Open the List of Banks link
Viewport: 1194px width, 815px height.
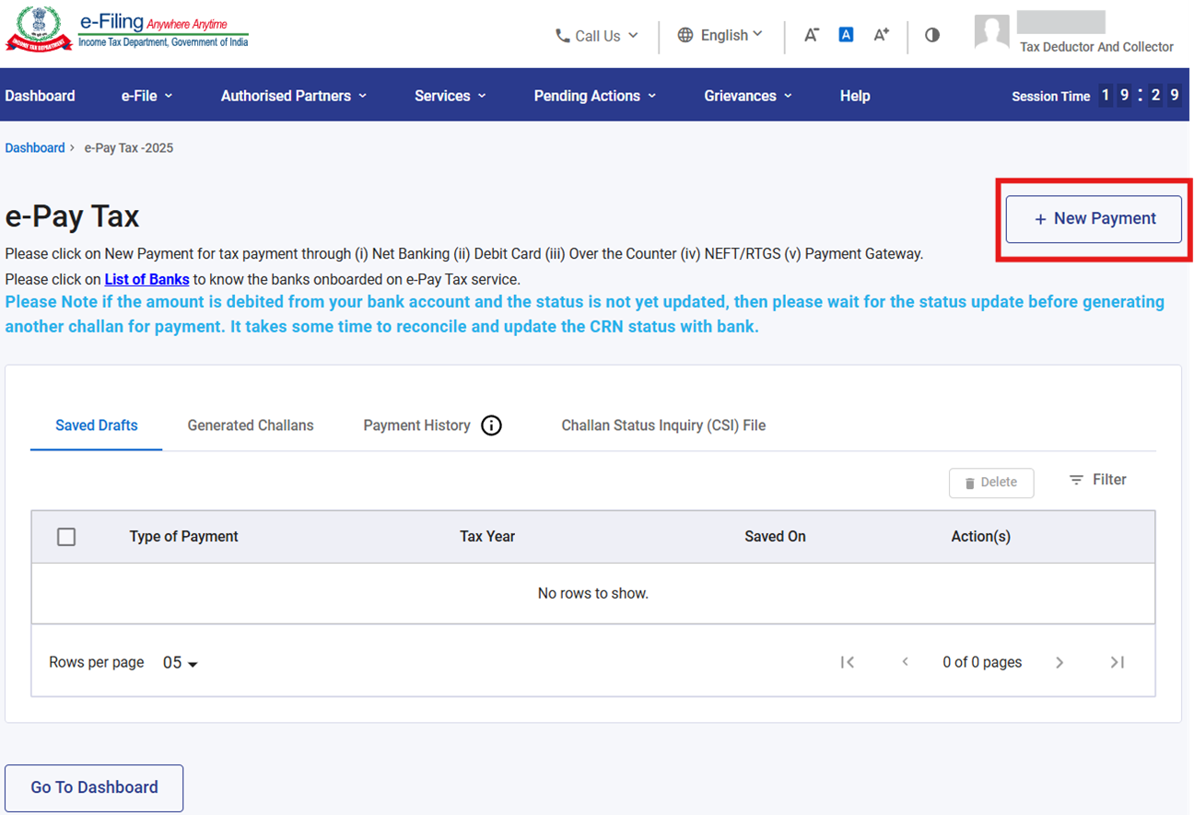[x=146, y=279]
